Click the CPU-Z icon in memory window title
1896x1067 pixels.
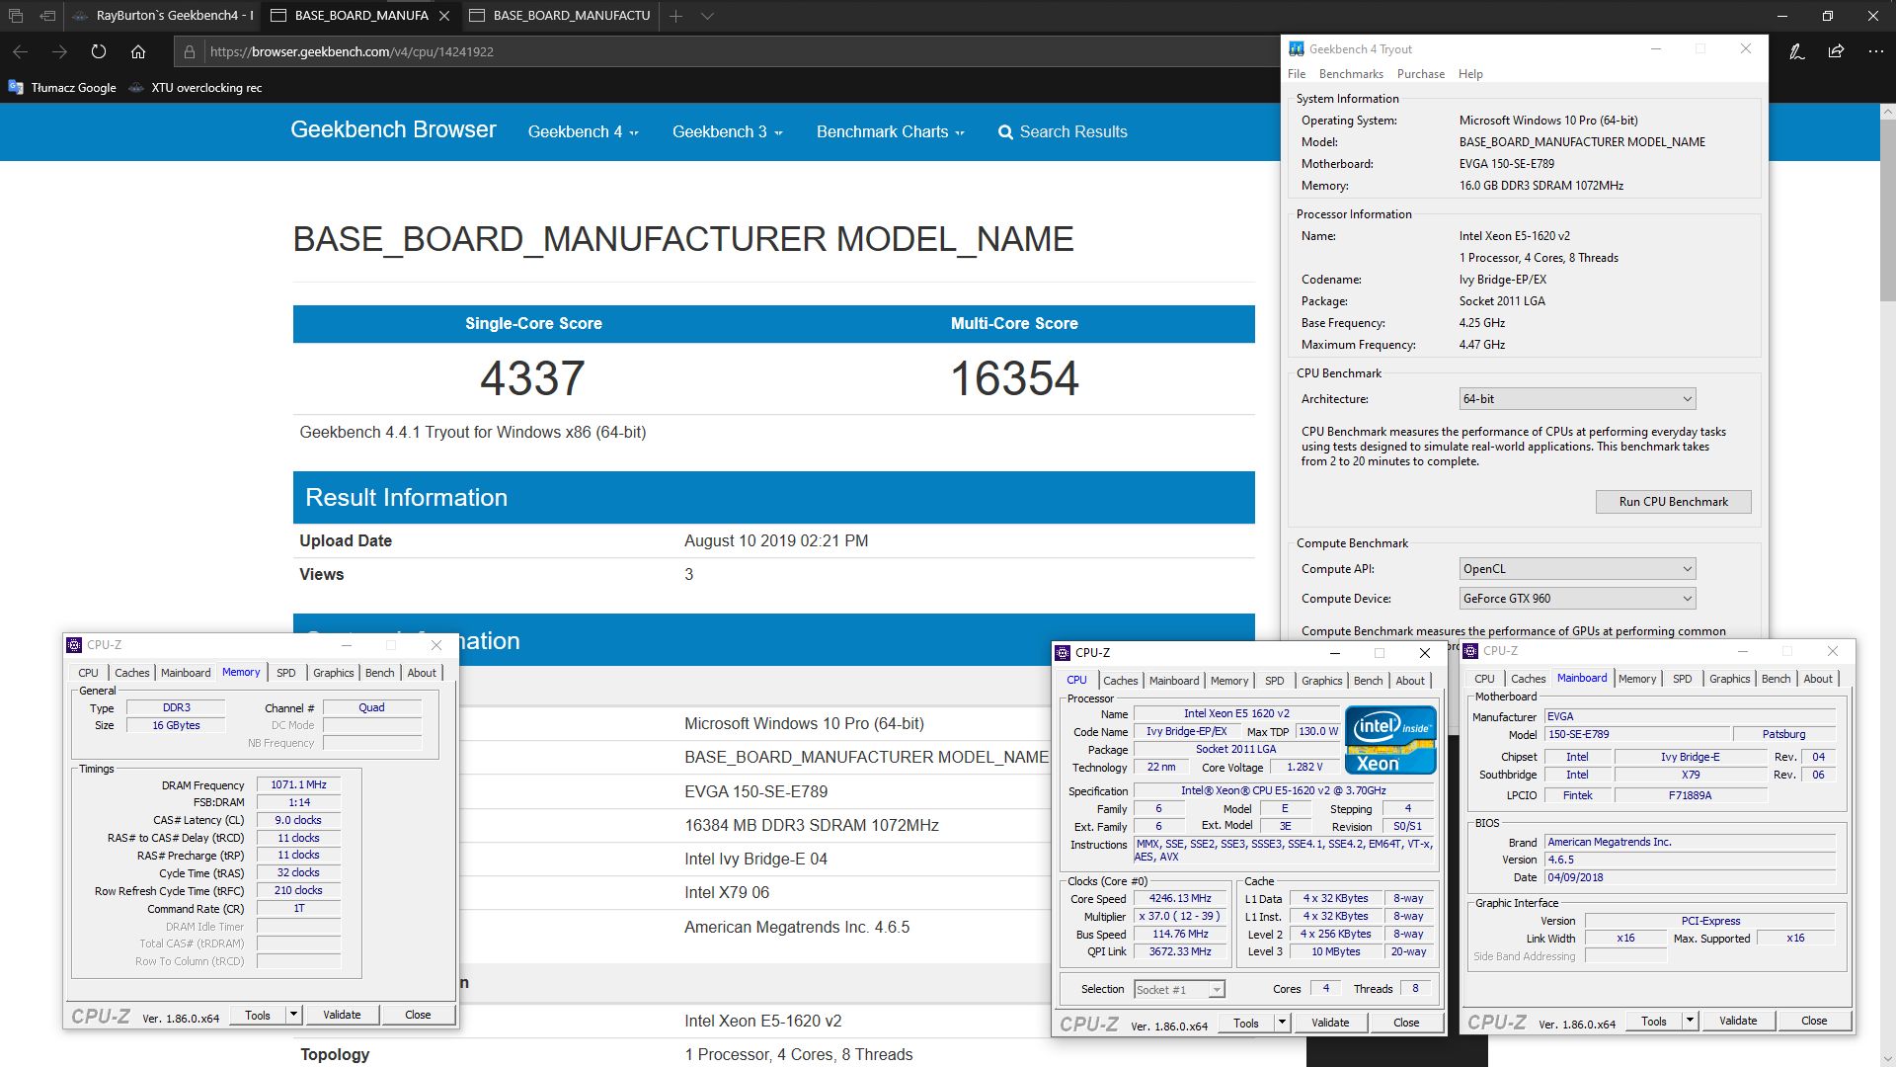(x=74, y=644)
